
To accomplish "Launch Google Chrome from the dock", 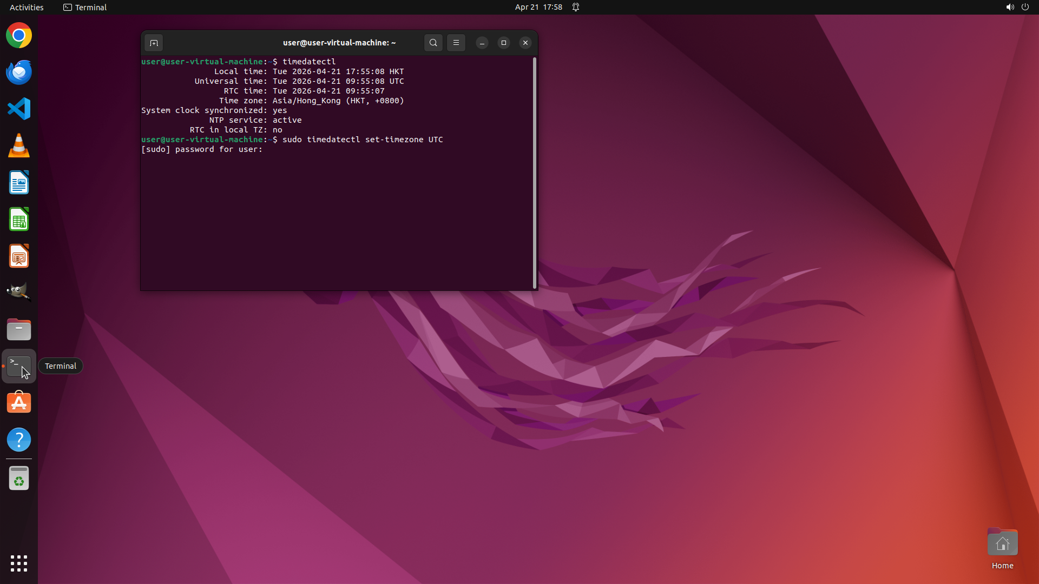I will tap(19, 36).
